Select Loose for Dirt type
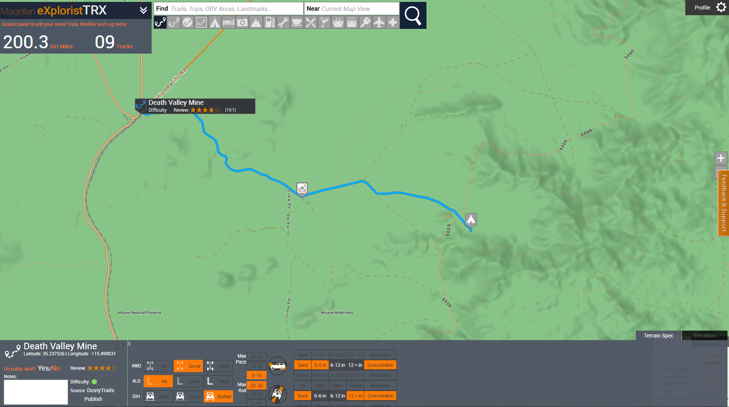729x407 pixels. [x=188, y=396]
